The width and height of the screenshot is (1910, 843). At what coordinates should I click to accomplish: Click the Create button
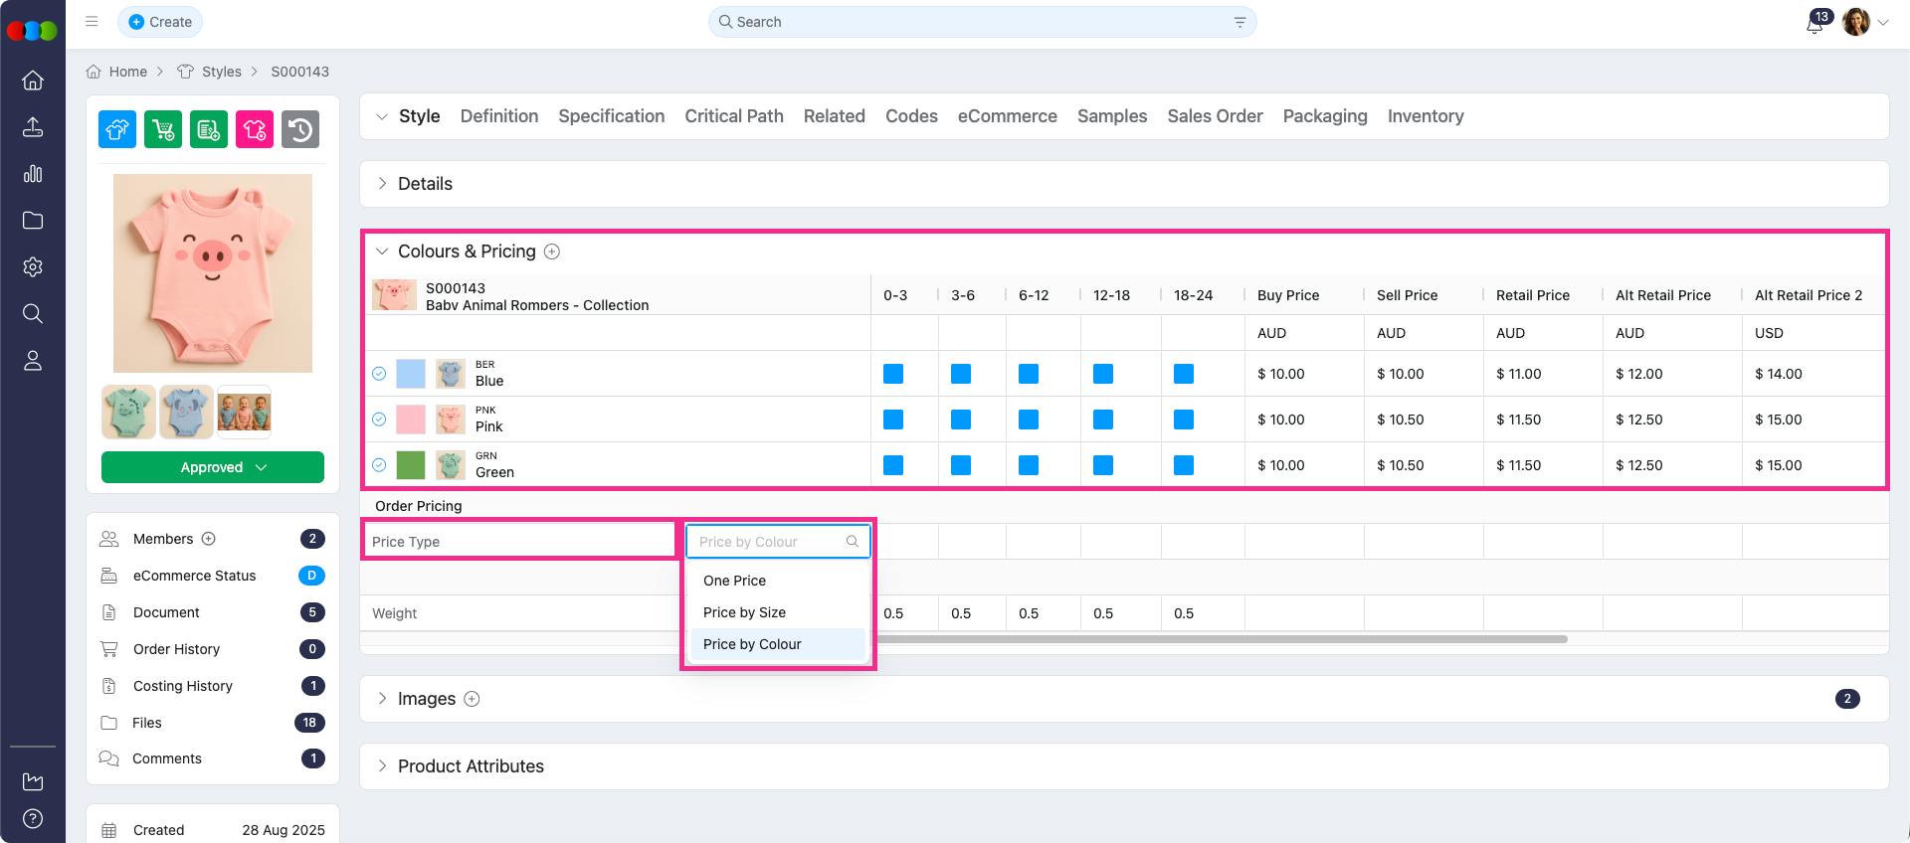coord(160,22)
